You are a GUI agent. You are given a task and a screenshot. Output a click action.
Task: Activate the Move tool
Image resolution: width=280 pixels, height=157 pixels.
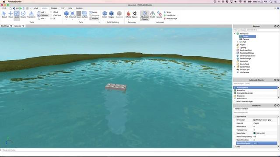click(x=10, y=14)
